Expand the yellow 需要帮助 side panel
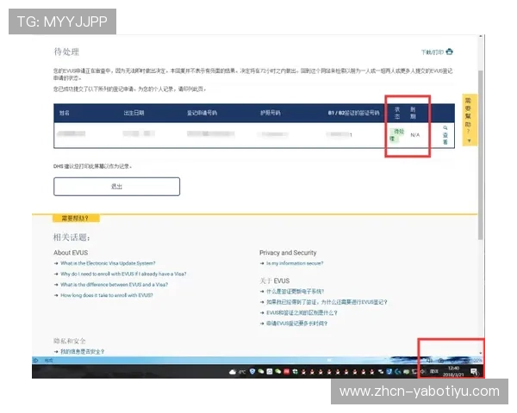 coord(469,120)
